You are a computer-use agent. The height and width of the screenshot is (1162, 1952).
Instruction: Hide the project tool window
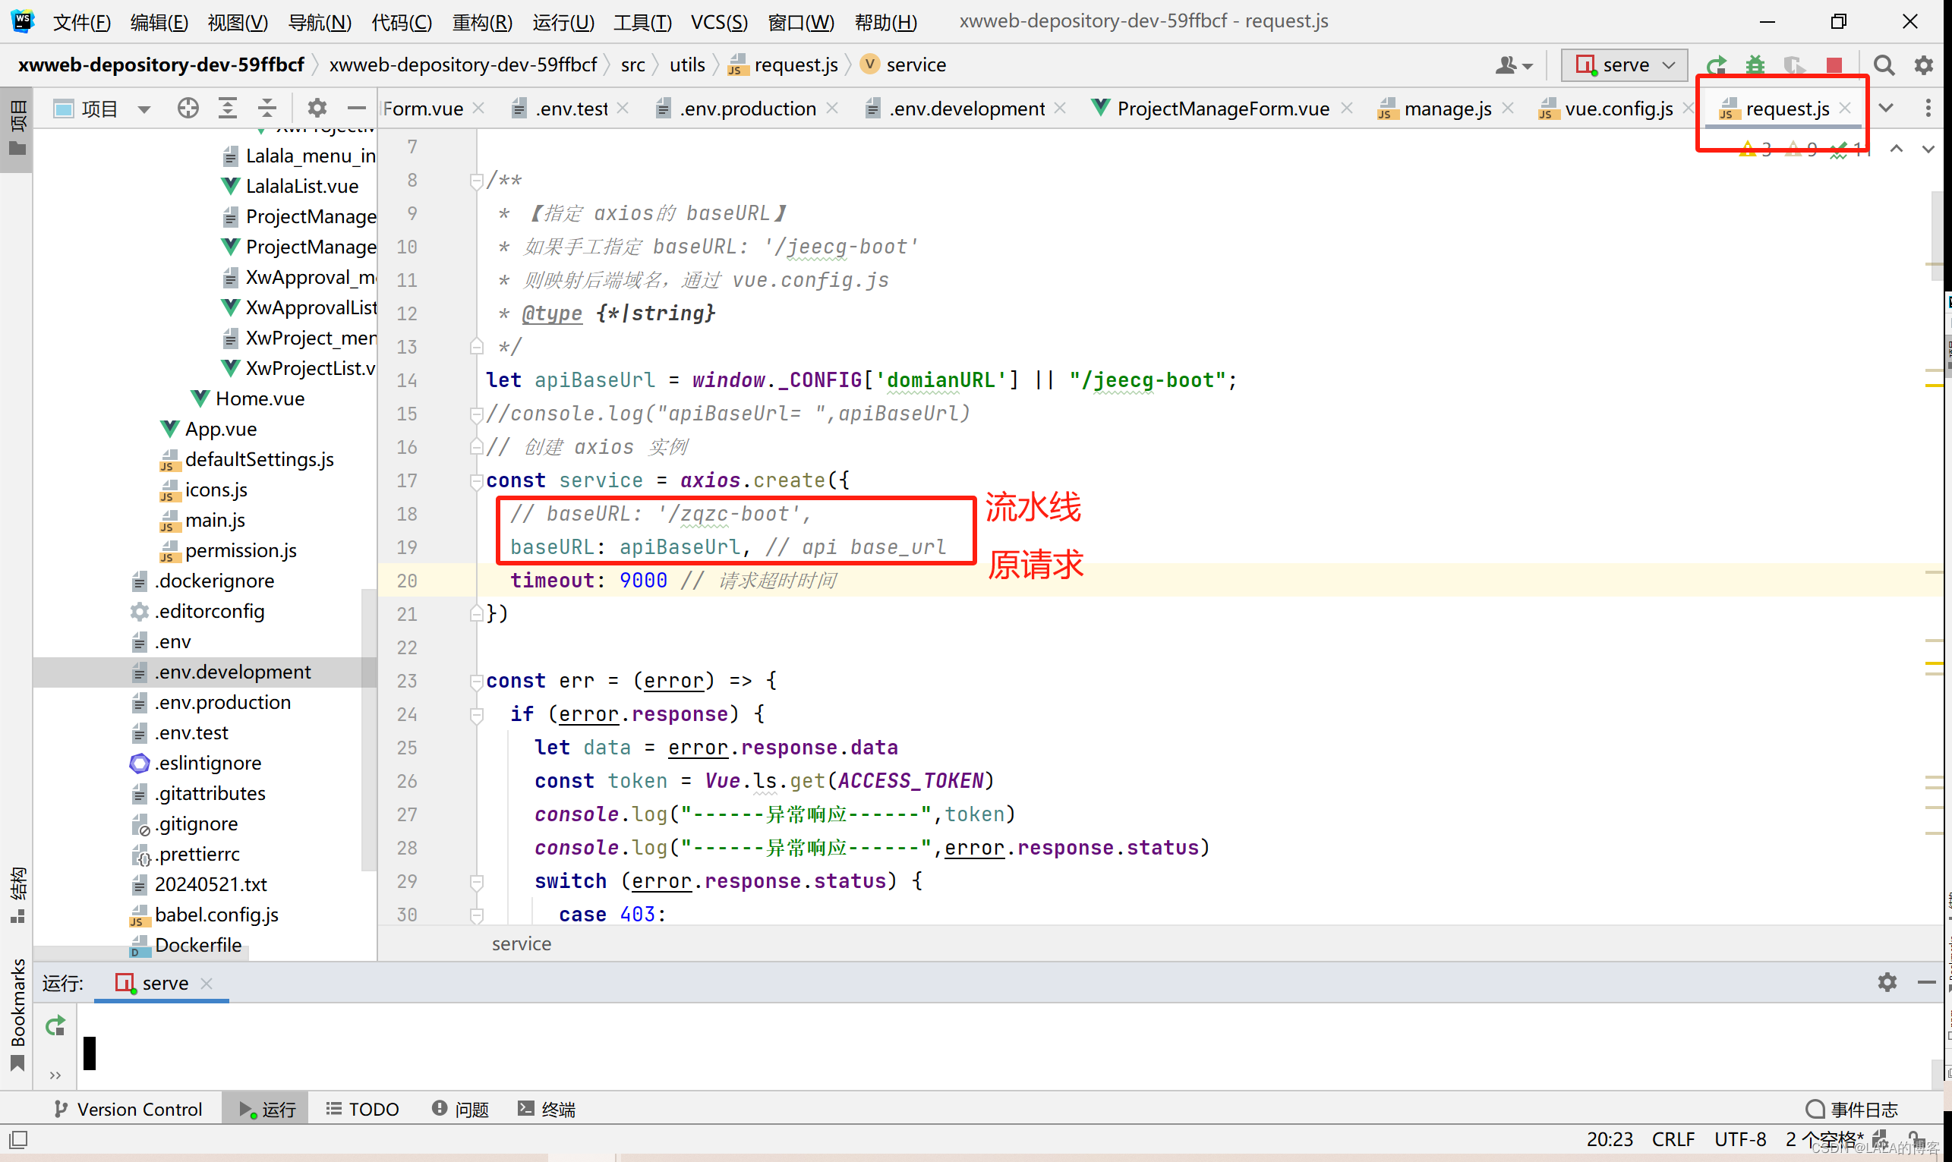coord(356,108)
